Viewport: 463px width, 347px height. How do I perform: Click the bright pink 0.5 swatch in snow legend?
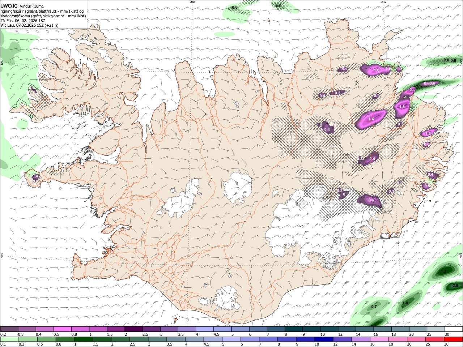62,329
